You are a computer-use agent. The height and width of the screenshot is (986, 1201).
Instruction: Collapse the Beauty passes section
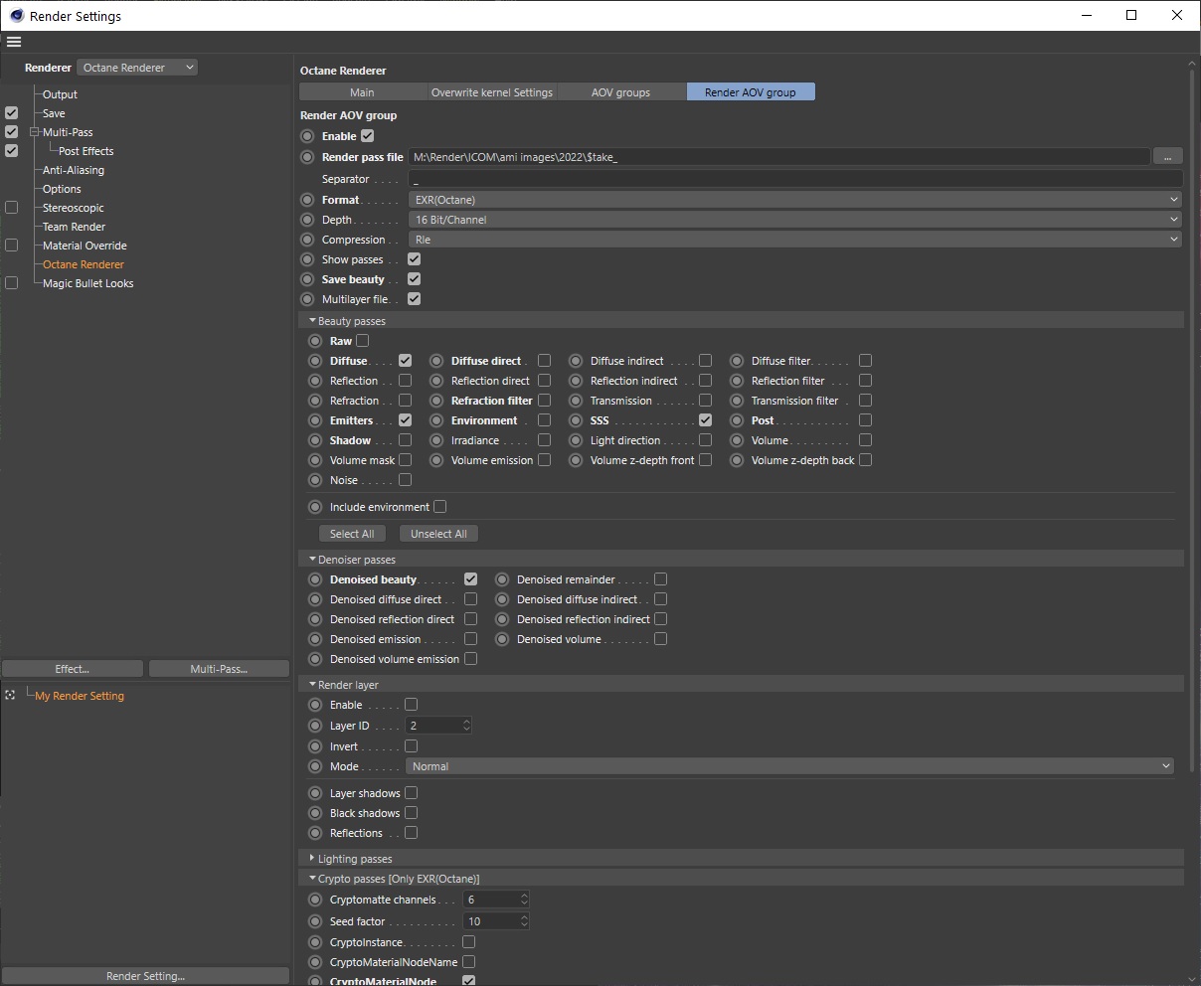(x=312, y=321)
